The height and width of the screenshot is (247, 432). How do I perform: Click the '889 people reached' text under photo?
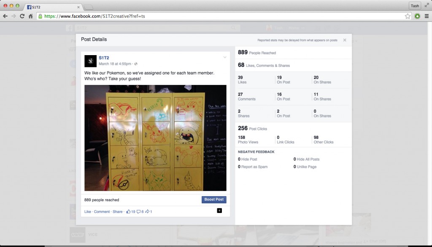point(102,200)
